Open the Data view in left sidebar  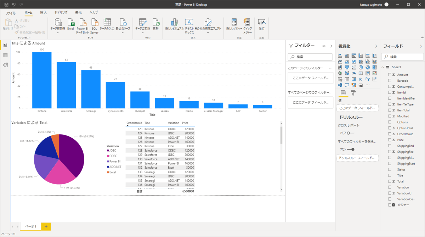(5, 55)
